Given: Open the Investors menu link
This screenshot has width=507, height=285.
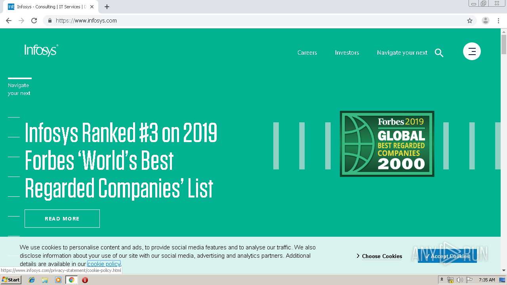Looking at the screenshot, I should tap(347, 53).
